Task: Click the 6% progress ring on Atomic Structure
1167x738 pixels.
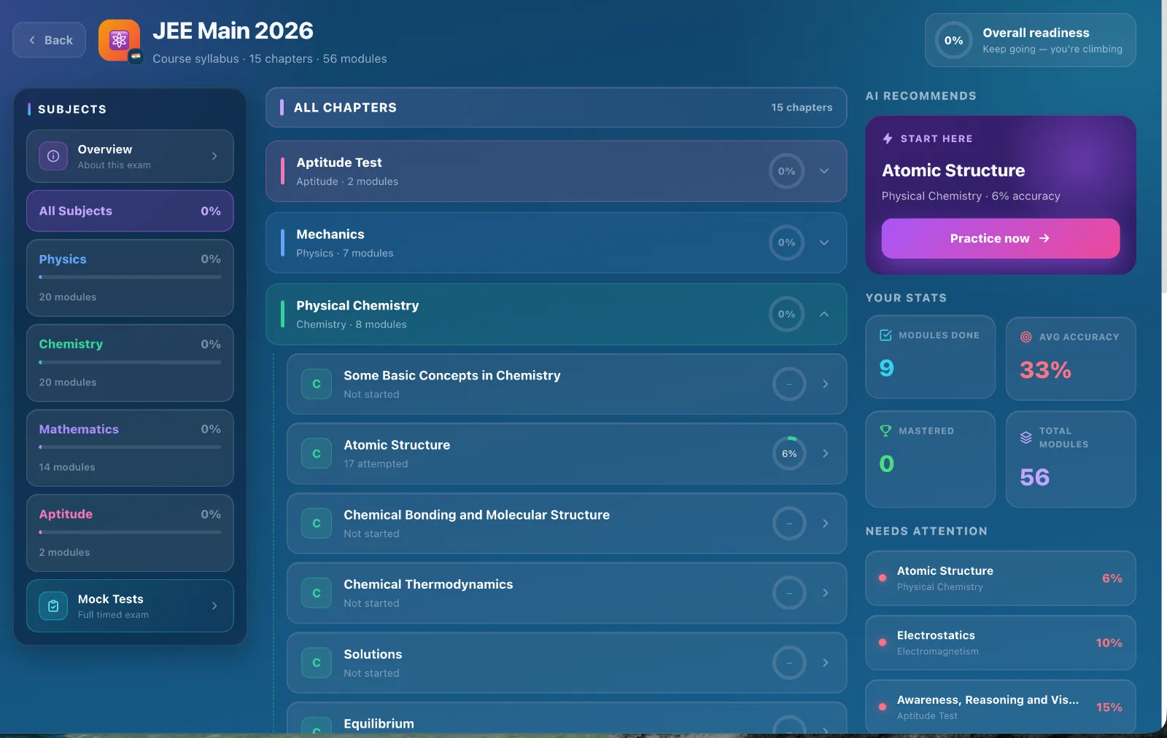Action: 789,453
